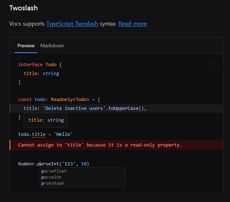230x202 pixels.
Task: Open the TypeScript Twoslash link
Action: point(72,24)
